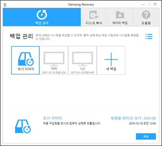The width and height of the screenshot is (162, 146).
Task: Select the 초기 이미지 backup tile
Action: (x=25, y=60)
